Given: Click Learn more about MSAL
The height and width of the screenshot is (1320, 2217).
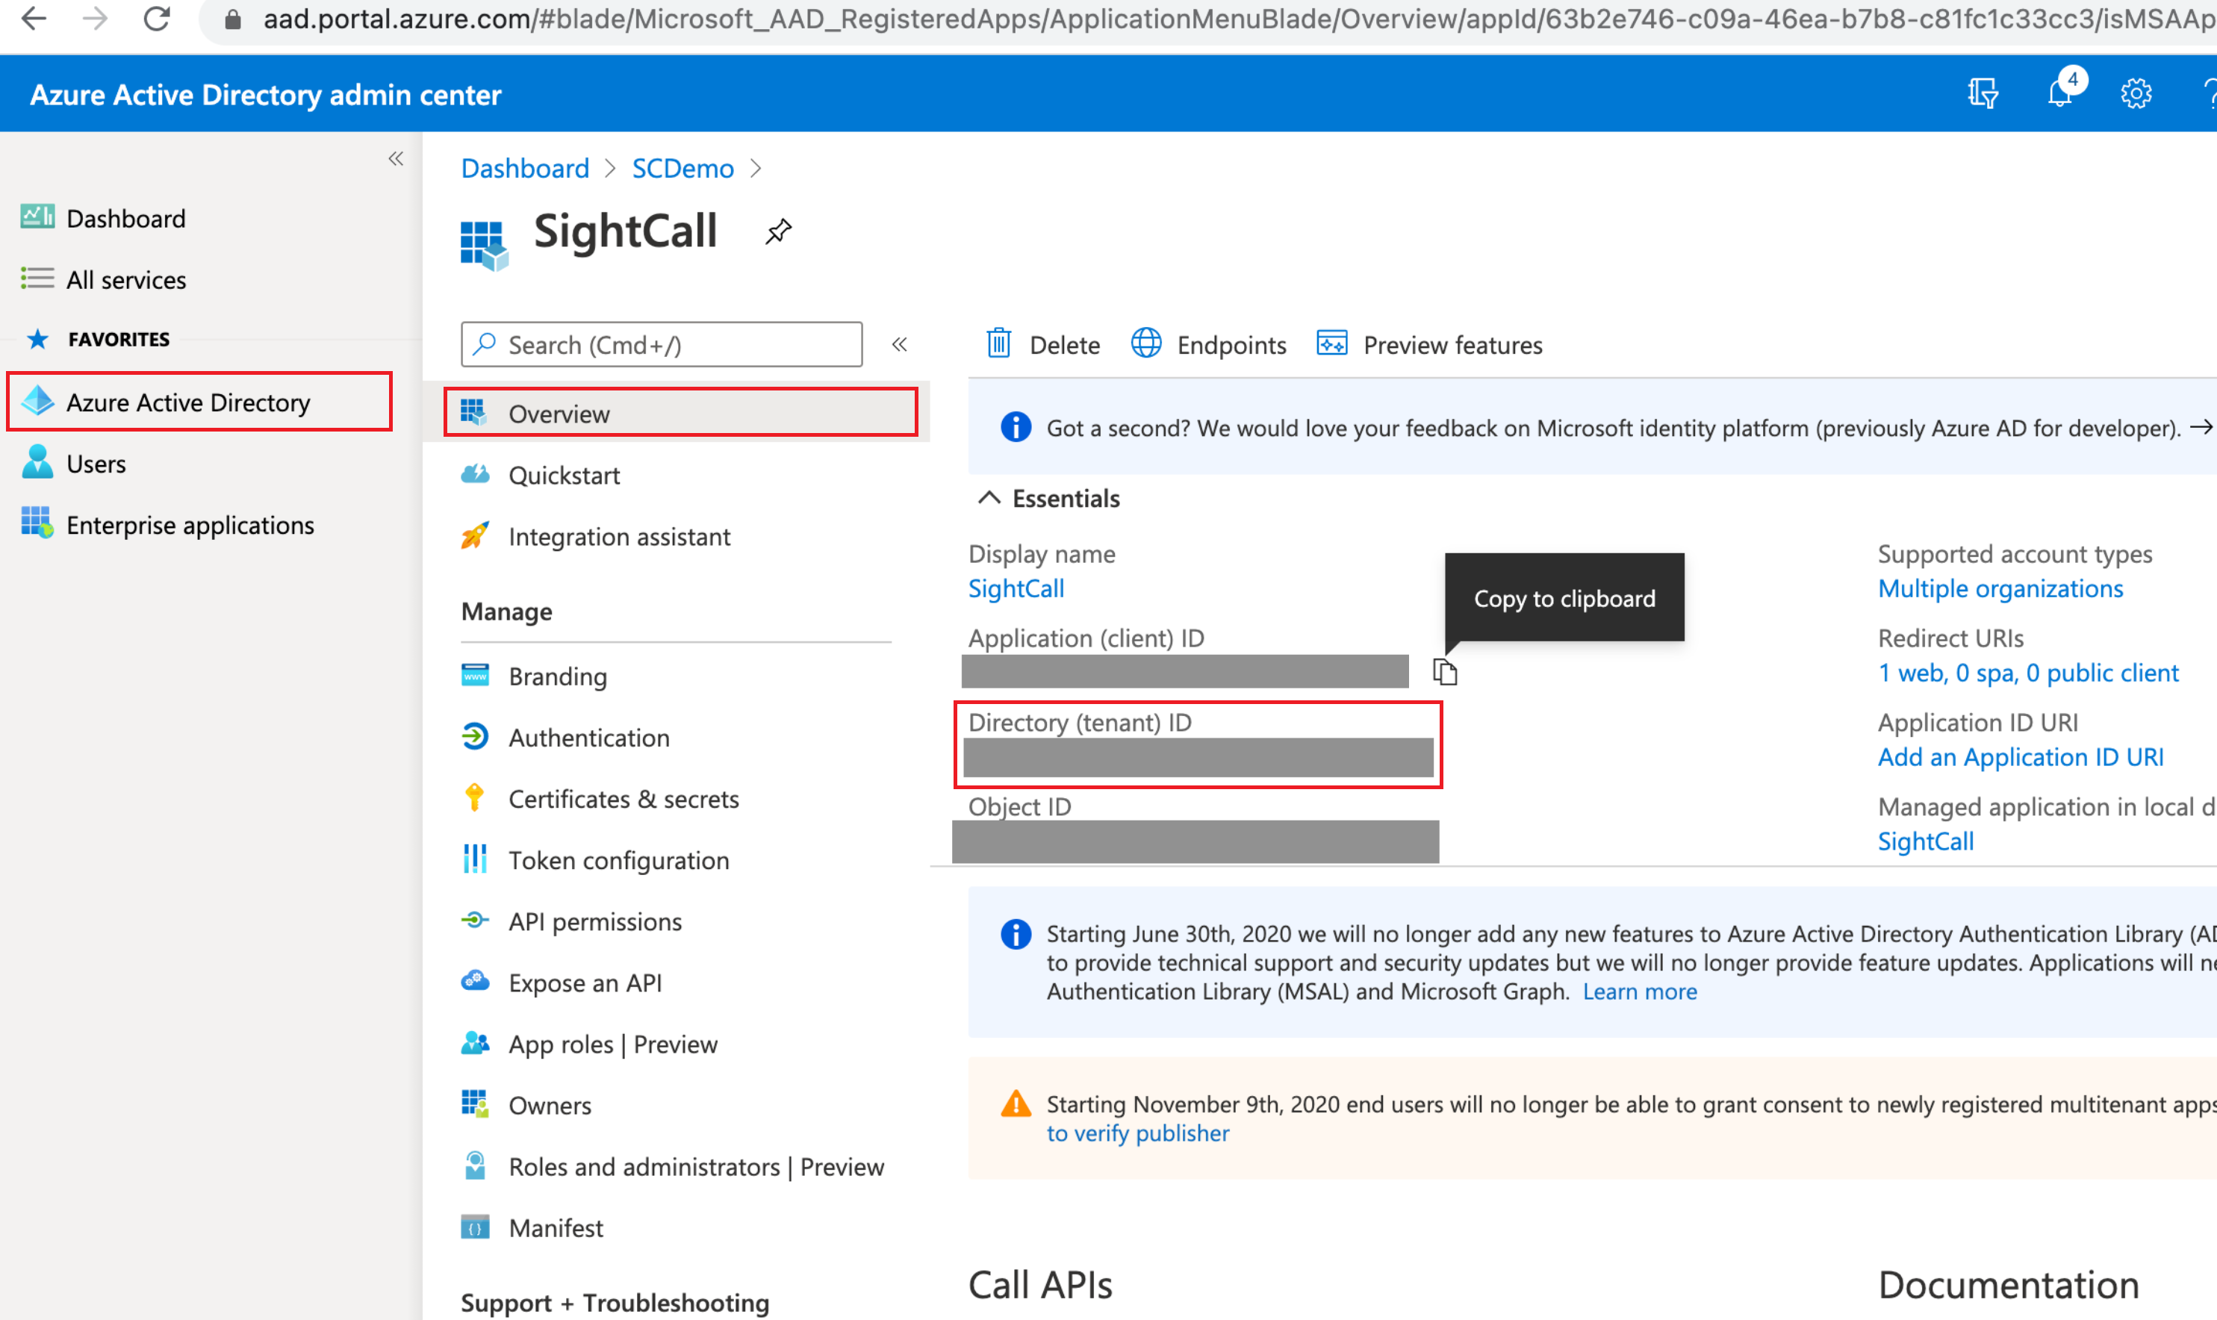Looking at the screenshot, I should click(1640, 991).
